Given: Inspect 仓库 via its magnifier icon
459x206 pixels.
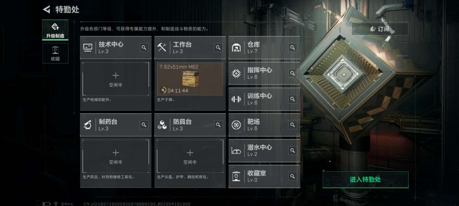Looking at the screenshot, I should [292, 47].
